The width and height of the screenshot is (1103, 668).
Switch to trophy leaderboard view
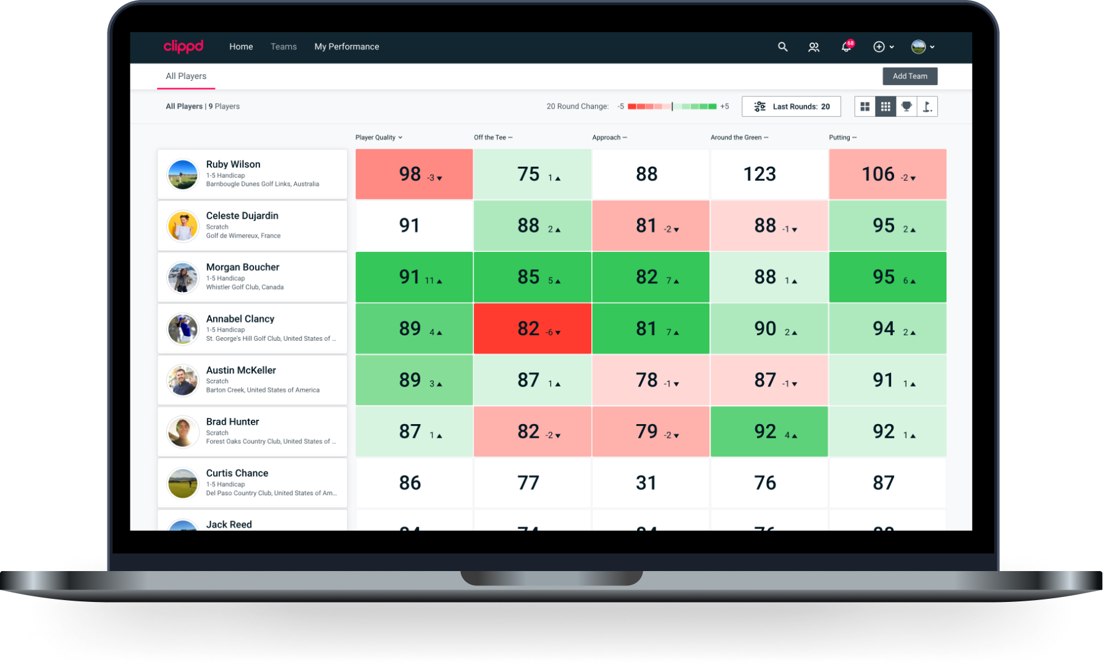tap(906, 107)
